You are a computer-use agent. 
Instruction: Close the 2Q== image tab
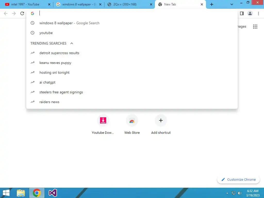[151, 5]
